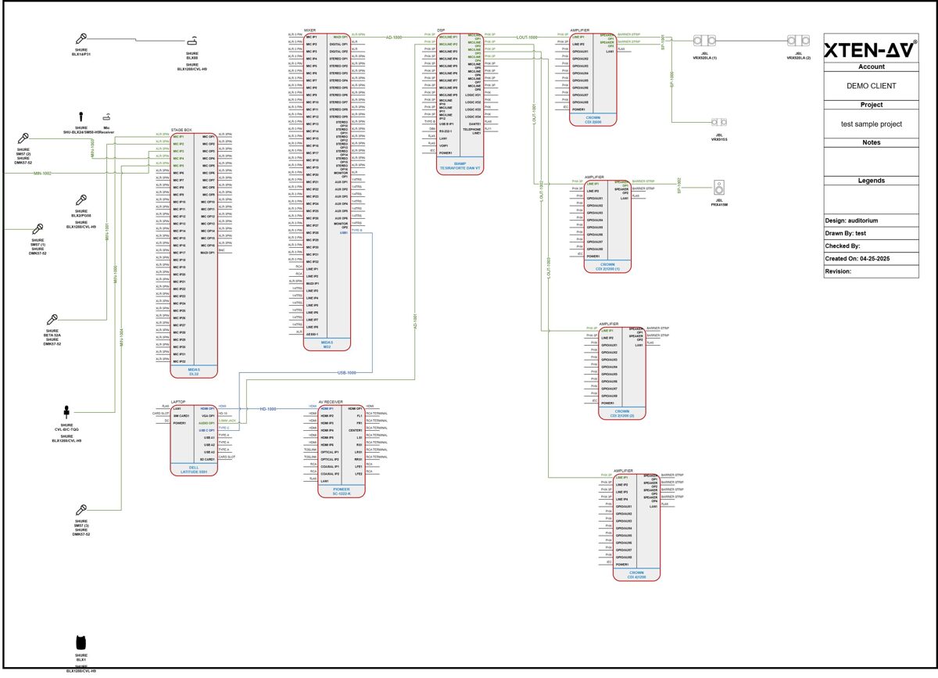Click the DEMO CLIENT account field
The image size is (938, 678).
coord(872,86)
